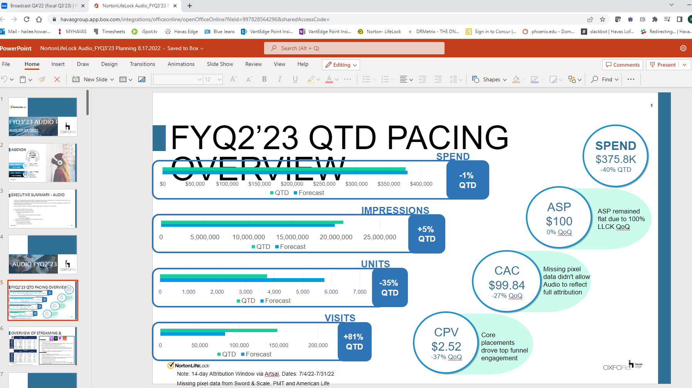Click the Comments button
Image resolution: width=692 pixels, height=388 pixels.
(623, 65)
